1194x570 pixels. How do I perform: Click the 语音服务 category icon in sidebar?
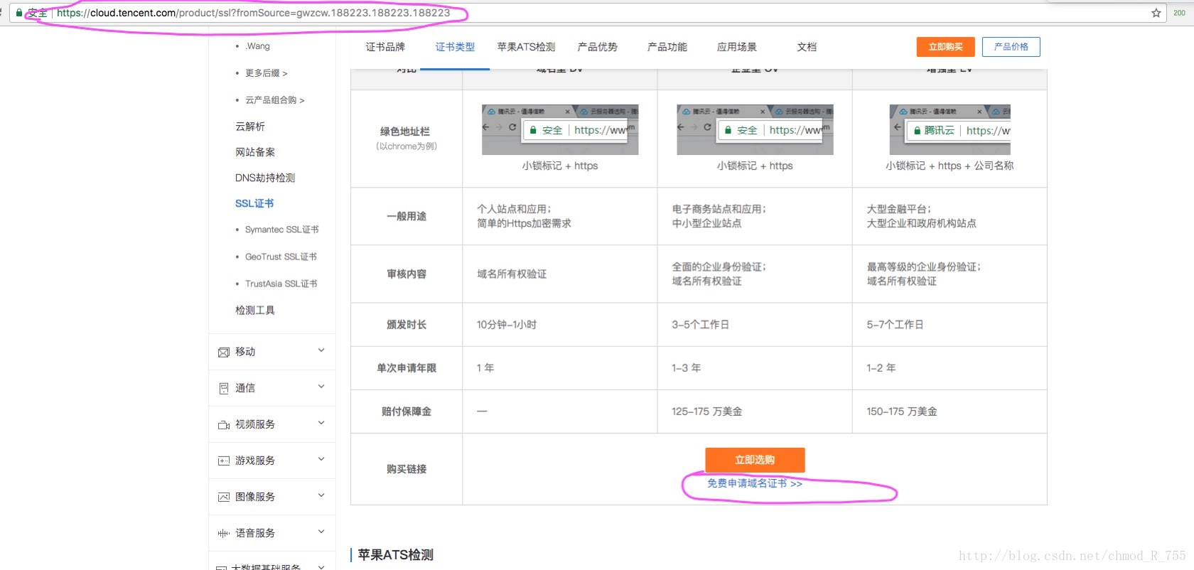[223, 534]
